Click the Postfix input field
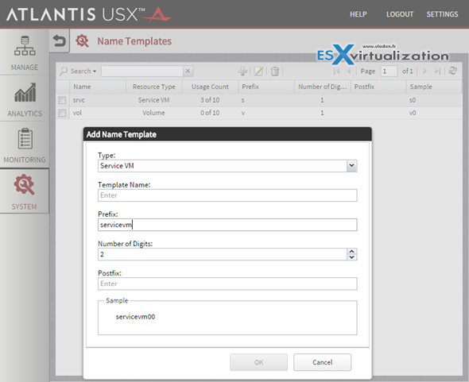This screenshot has height=382, width=469. tap(227, 284)
